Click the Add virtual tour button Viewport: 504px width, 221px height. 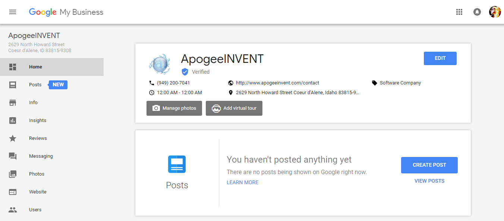point(234,108)
